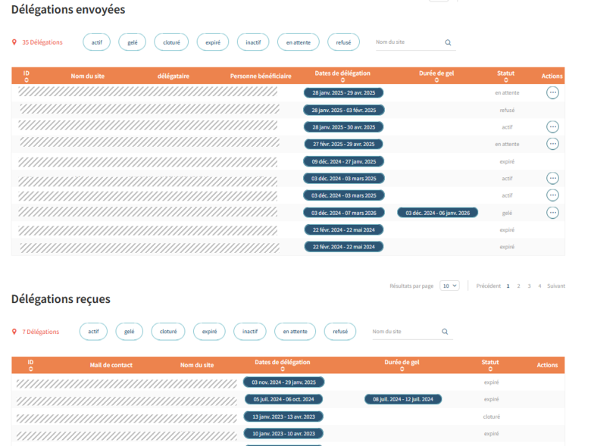The height and width of the screenshot is (446, 591).
Task: Sort sent delegations by ID
Action: 27,80
